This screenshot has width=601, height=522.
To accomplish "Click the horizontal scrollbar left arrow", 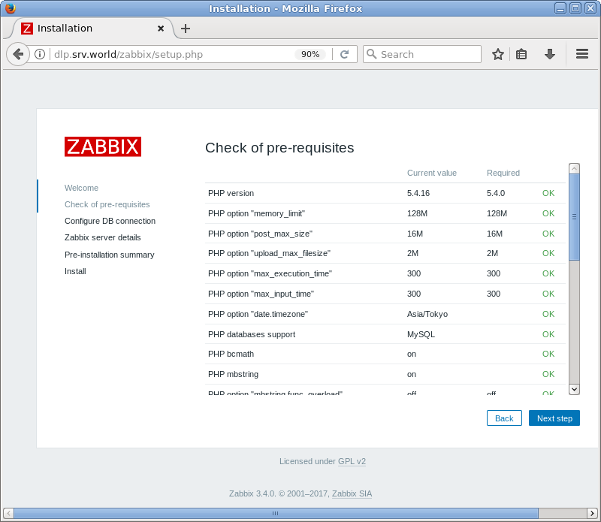I will coord(8,513).
